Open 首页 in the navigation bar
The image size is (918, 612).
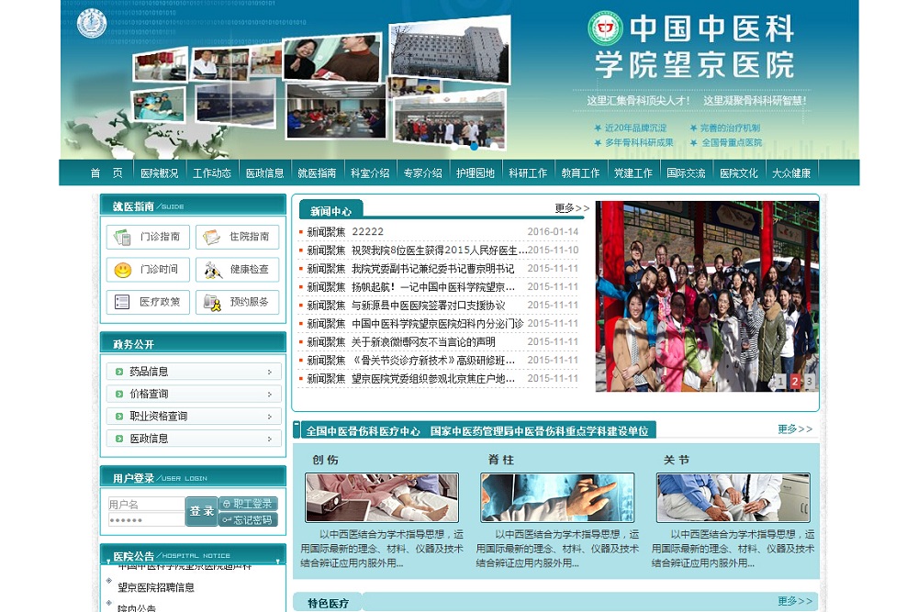click(106, 173)
